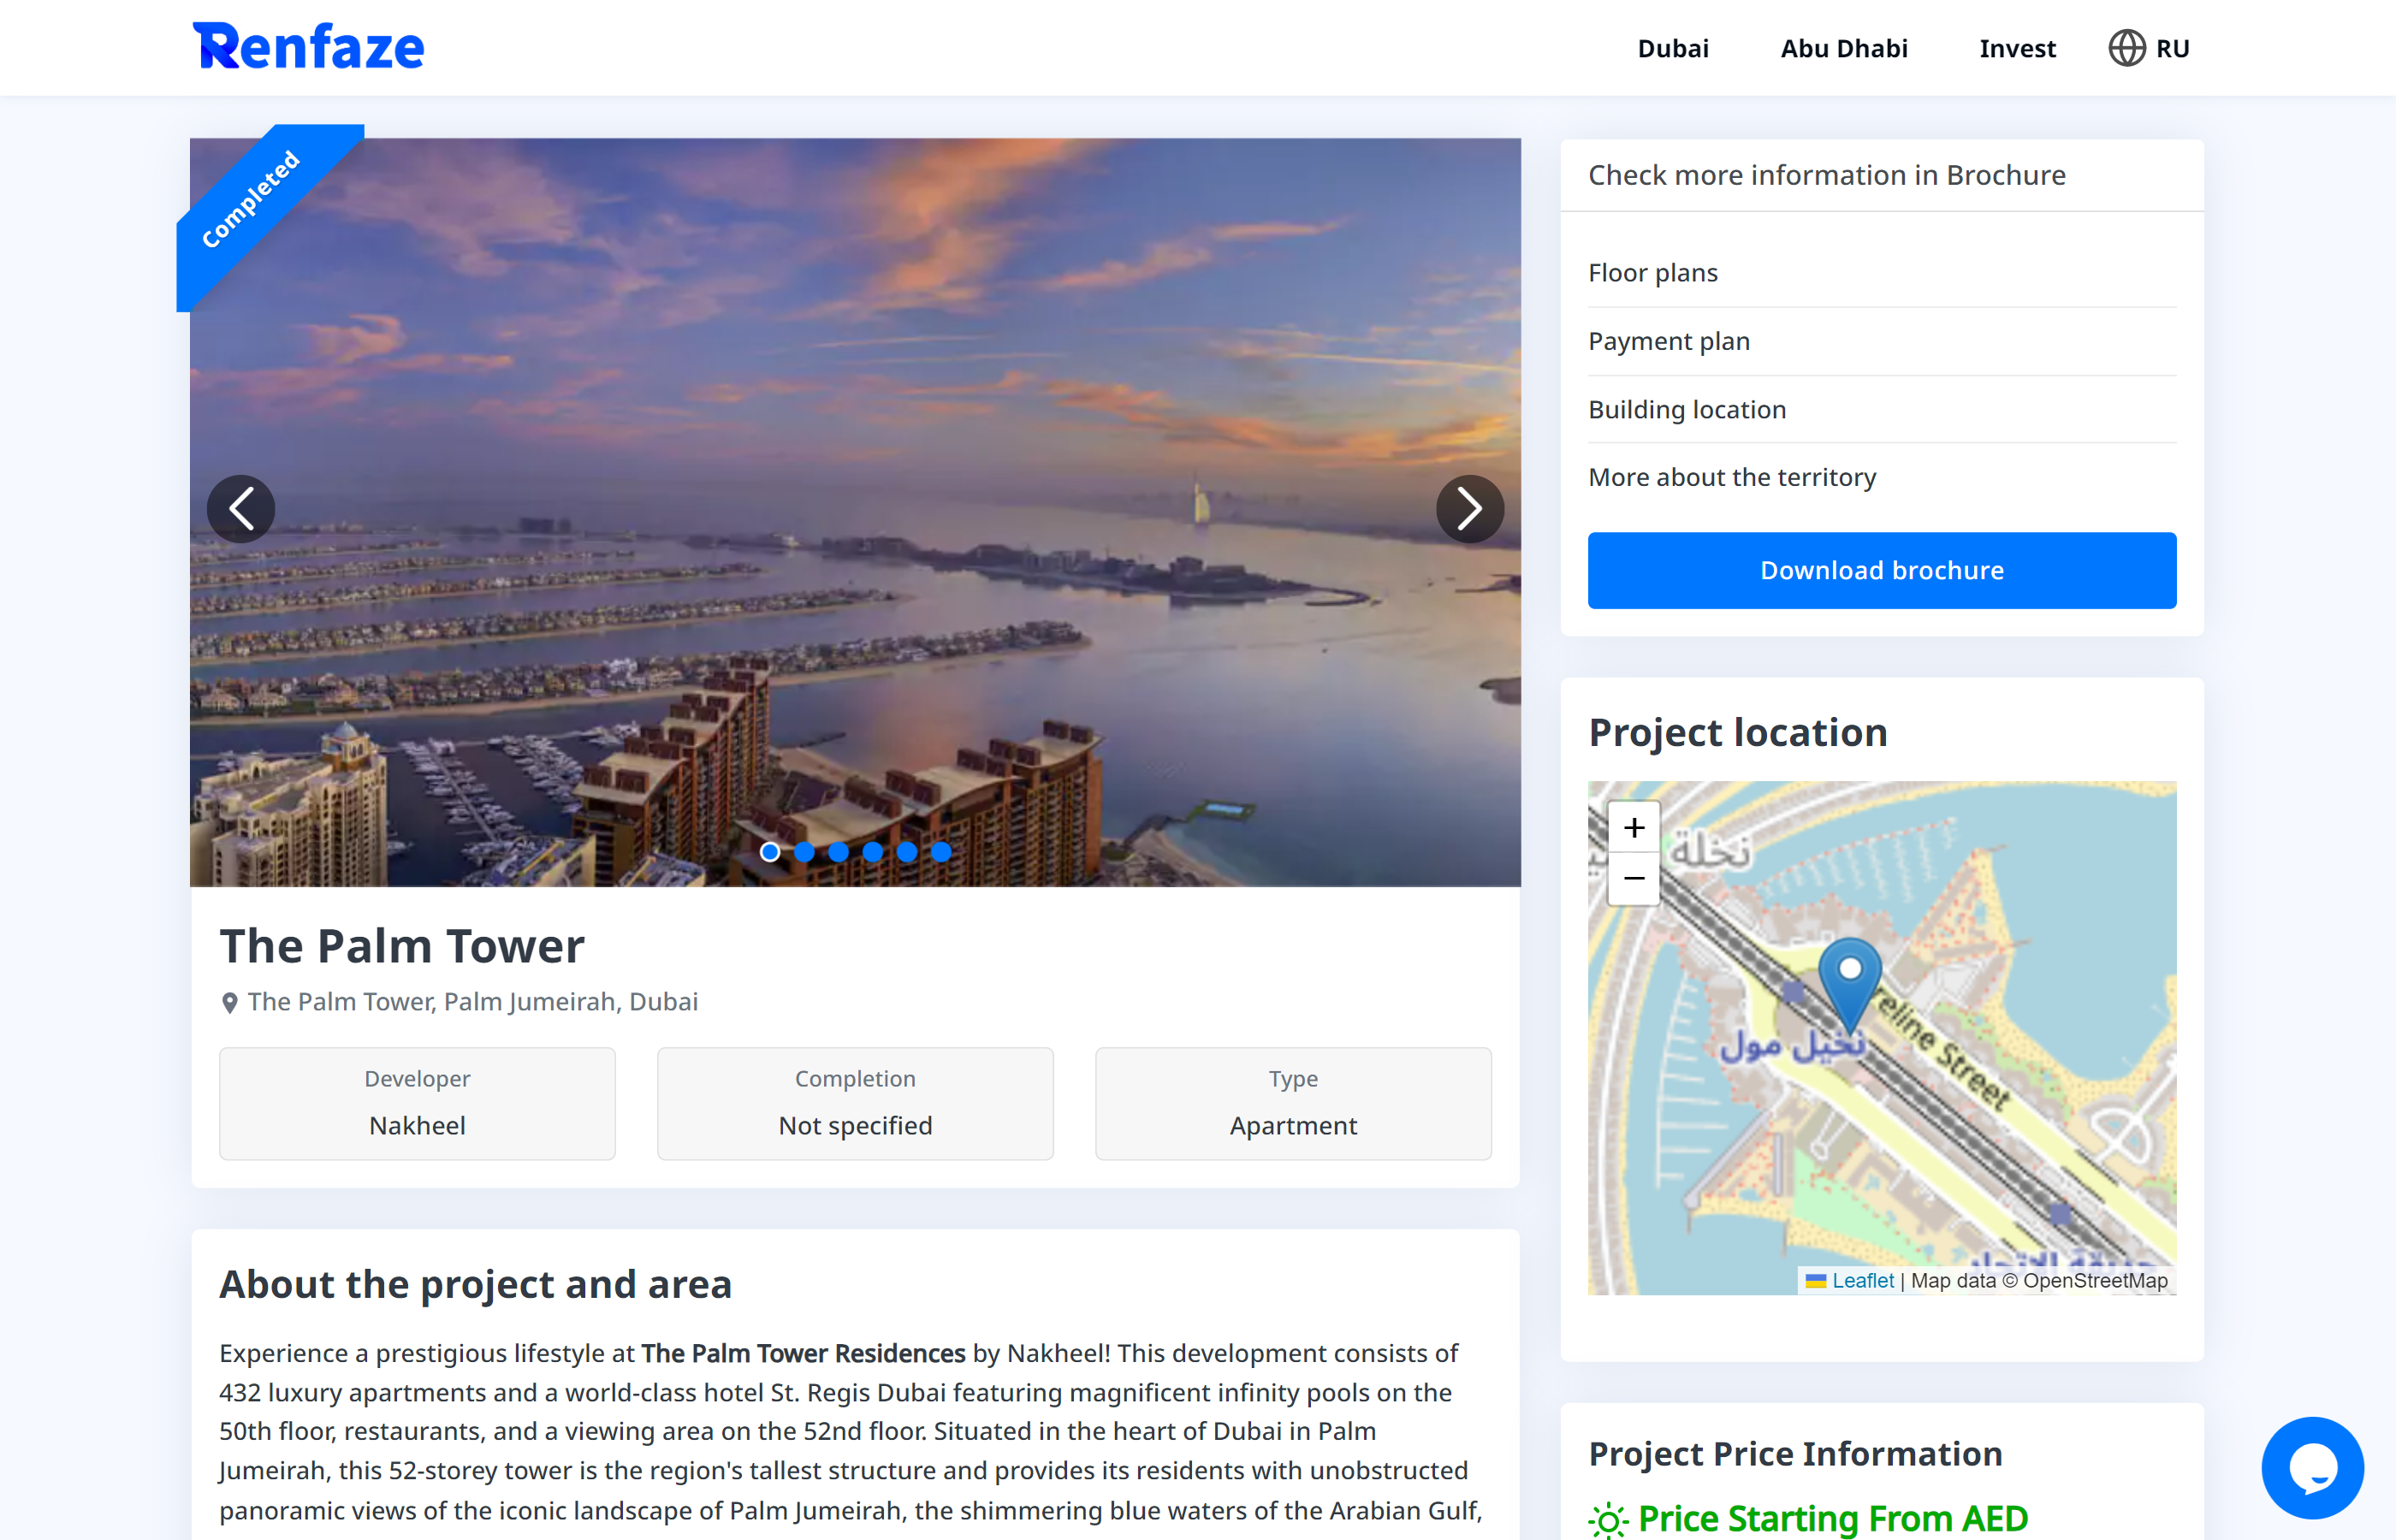
Task: Click the location pin icon beside address
Action: [229, 1002]
